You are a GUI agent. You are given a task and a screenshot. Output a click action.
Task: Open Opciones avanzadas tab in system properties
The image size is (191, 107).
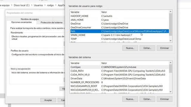point(21,22)
